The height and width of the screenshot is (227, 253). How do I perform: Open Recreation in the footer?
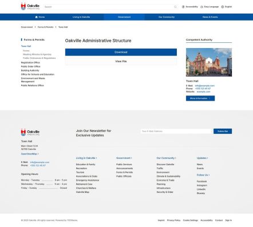coord(81,169)
